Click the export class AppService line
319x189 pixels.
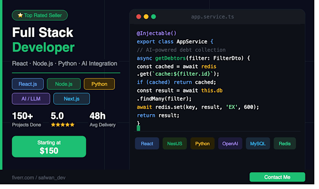point(175,42)
